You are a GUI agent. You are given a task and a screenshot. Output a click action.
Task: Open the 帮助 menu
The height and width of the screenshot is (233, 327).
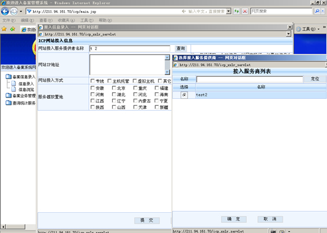(x=105, y=20)
